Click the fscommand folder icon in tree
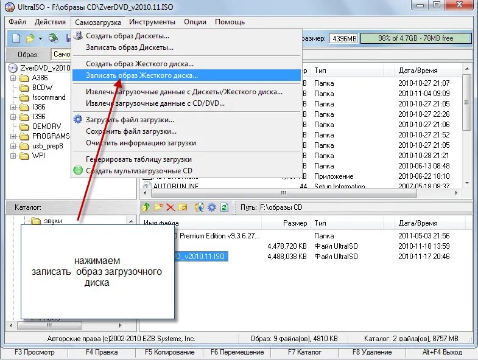 point(24,97)
